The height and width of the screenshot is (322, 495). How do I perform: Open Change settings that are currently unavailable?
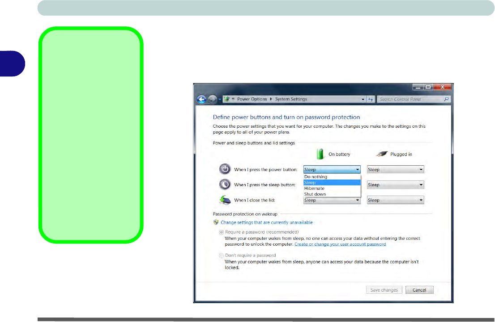(266, 222)
